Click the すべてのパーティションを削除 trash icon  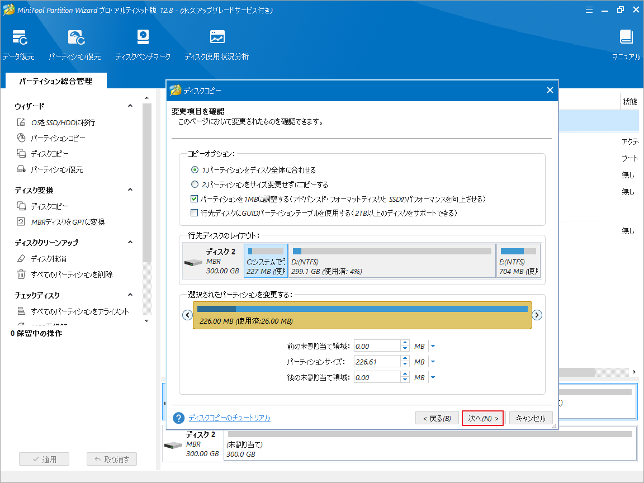[21, 274]
